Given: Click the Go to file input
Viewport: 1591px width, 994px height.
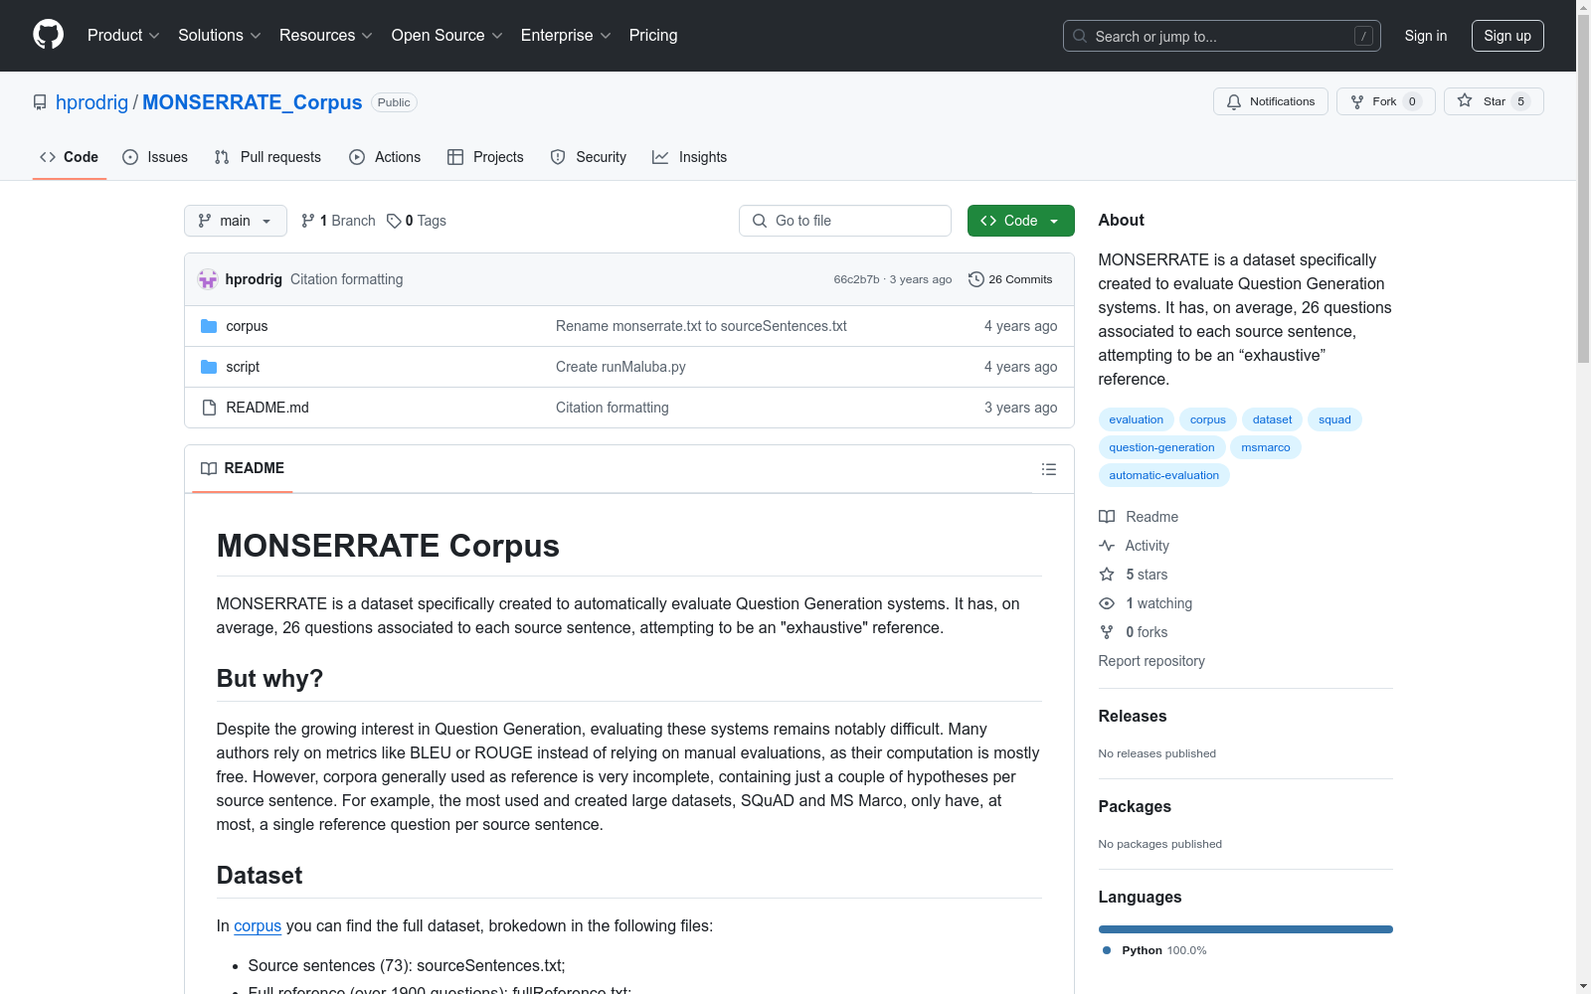Looking at the screenshot, I should click(x=845, y=221).
